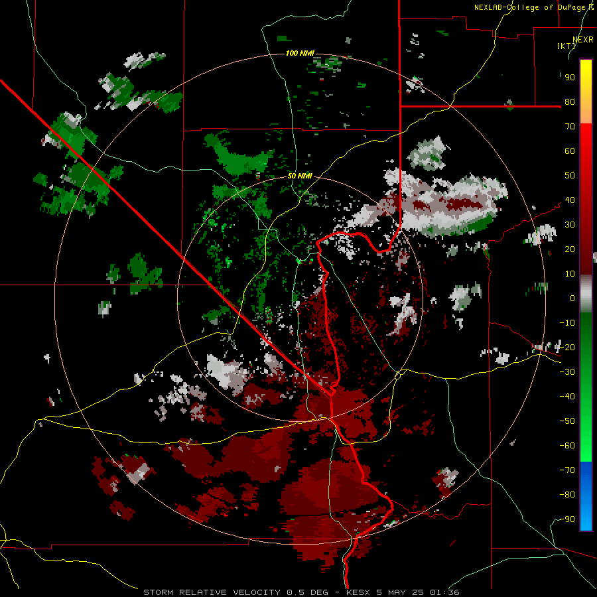Click the "[KT]" units label
This screenshot has height=597, width=597.
coord(566,46)
